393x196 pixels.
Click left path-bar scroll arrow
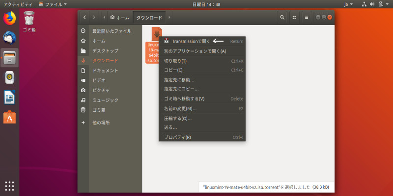click(104, 17)
